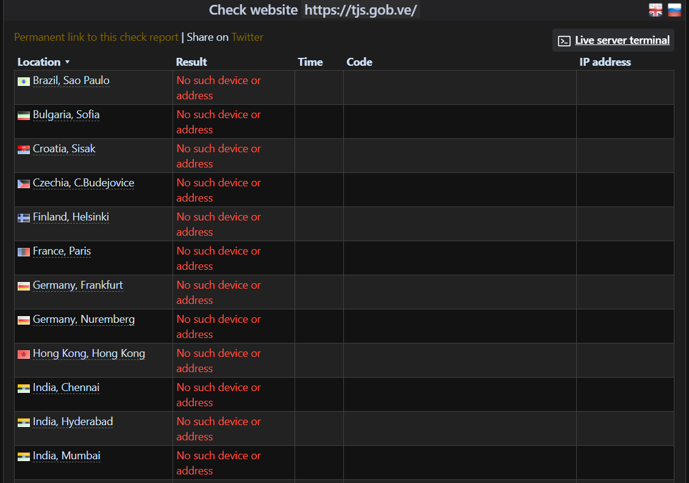
Task: Select the Finland, Helsinki location
Action: pos(71,217)
